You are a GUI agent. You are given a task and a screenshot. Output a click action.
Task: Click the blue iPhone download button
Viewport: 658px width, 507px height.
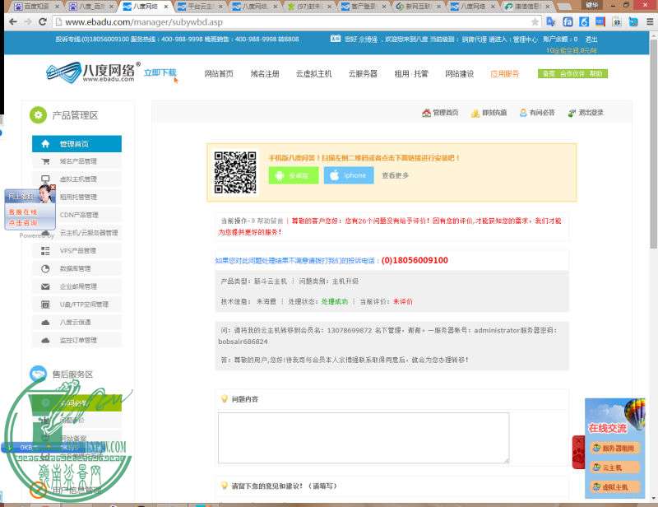[x=348, y=175]
